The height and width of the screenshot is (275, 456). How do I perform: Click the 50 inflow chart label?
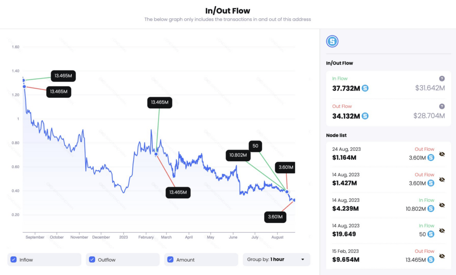tap(255, 146)
